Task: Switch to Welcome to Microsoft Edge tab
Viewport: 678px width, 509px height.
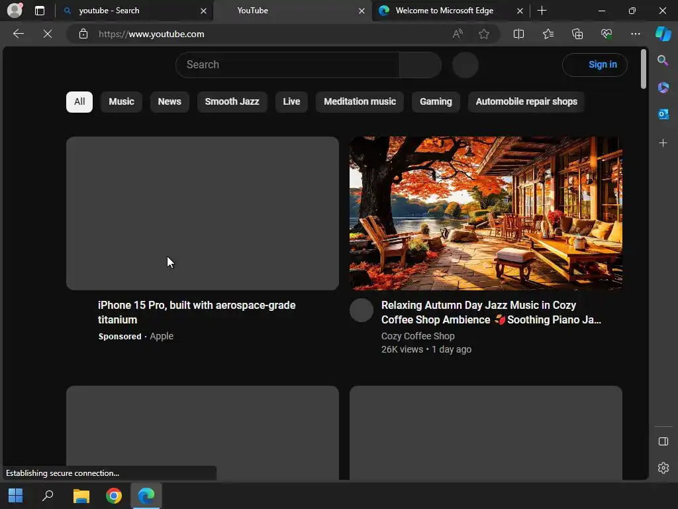Action: [x=451, y=11]
